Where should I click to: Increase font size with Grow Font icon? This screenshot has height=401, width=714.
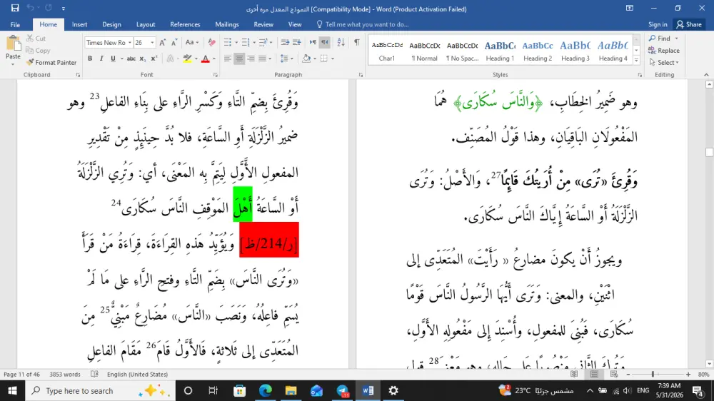click(x=162, y=42)
